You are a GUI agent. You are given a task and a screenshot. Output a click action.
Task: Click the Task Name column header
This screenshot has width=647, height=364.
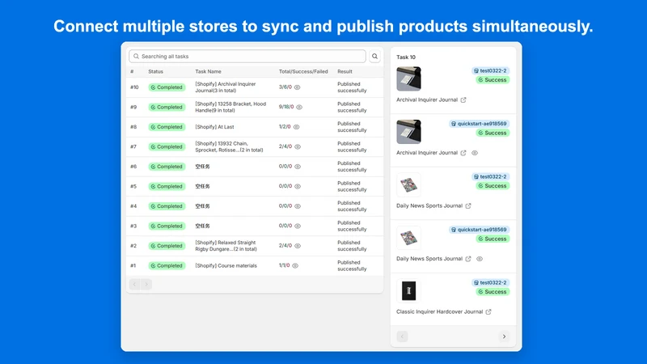coord(208,71)
